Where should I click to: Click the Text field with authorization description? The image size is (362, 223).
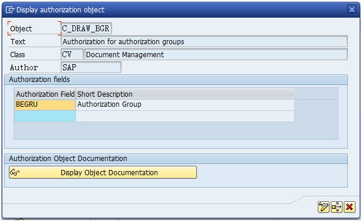[x=205, y=42]
